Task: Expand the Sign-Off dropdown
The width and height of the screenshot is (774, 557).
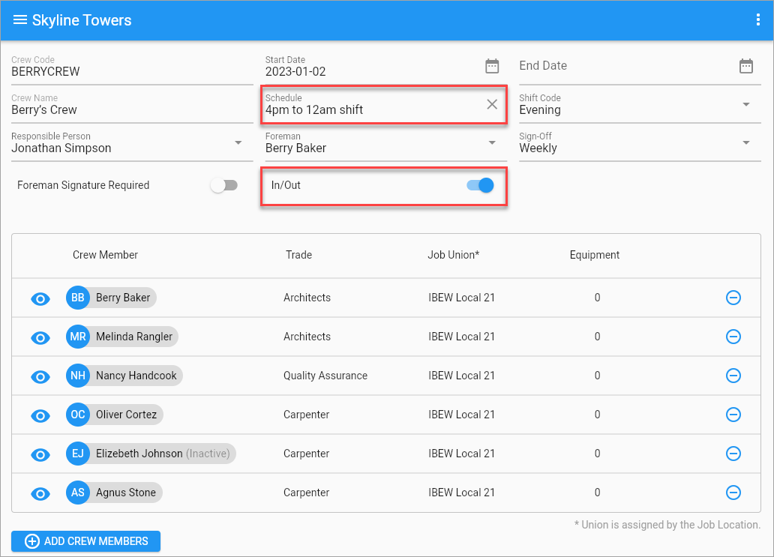Action: coord(745,142)
